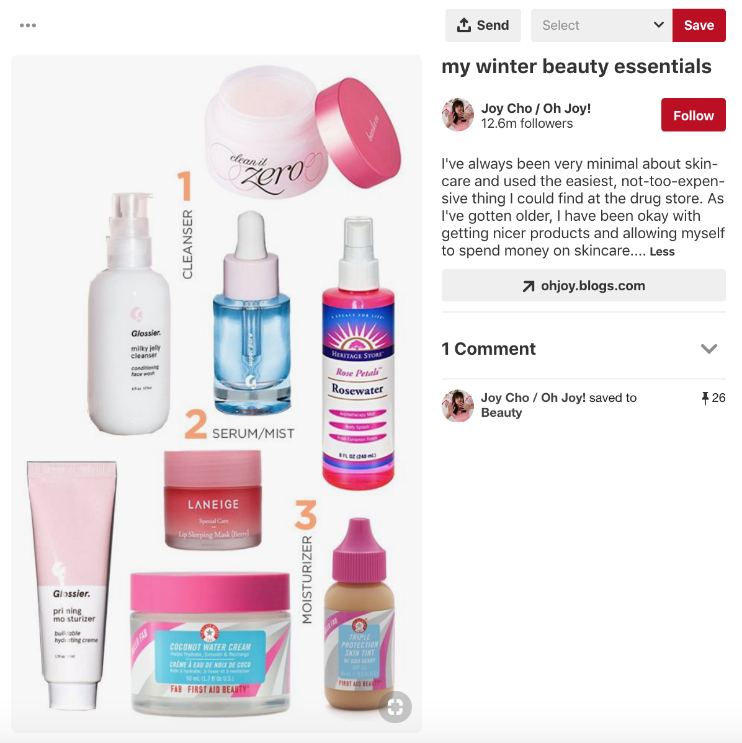
Task: Open the three-dot more options menu
Action: coord(28,25)
